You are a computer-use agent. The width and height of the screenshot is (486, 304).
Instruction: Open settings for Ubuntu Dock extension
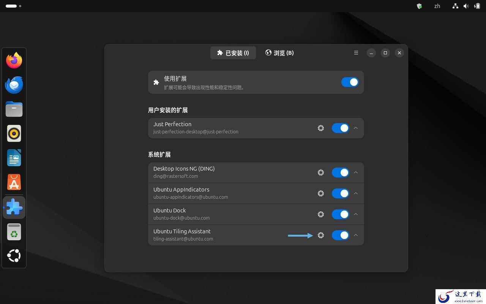pos(321,214)
